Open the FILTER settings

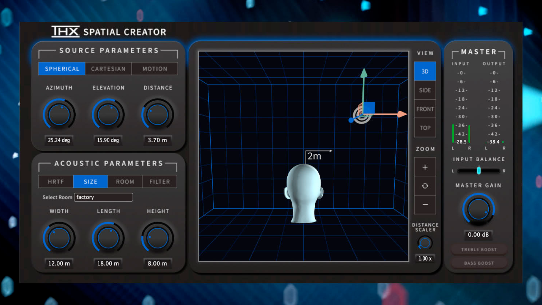click(x=159, y=182)
